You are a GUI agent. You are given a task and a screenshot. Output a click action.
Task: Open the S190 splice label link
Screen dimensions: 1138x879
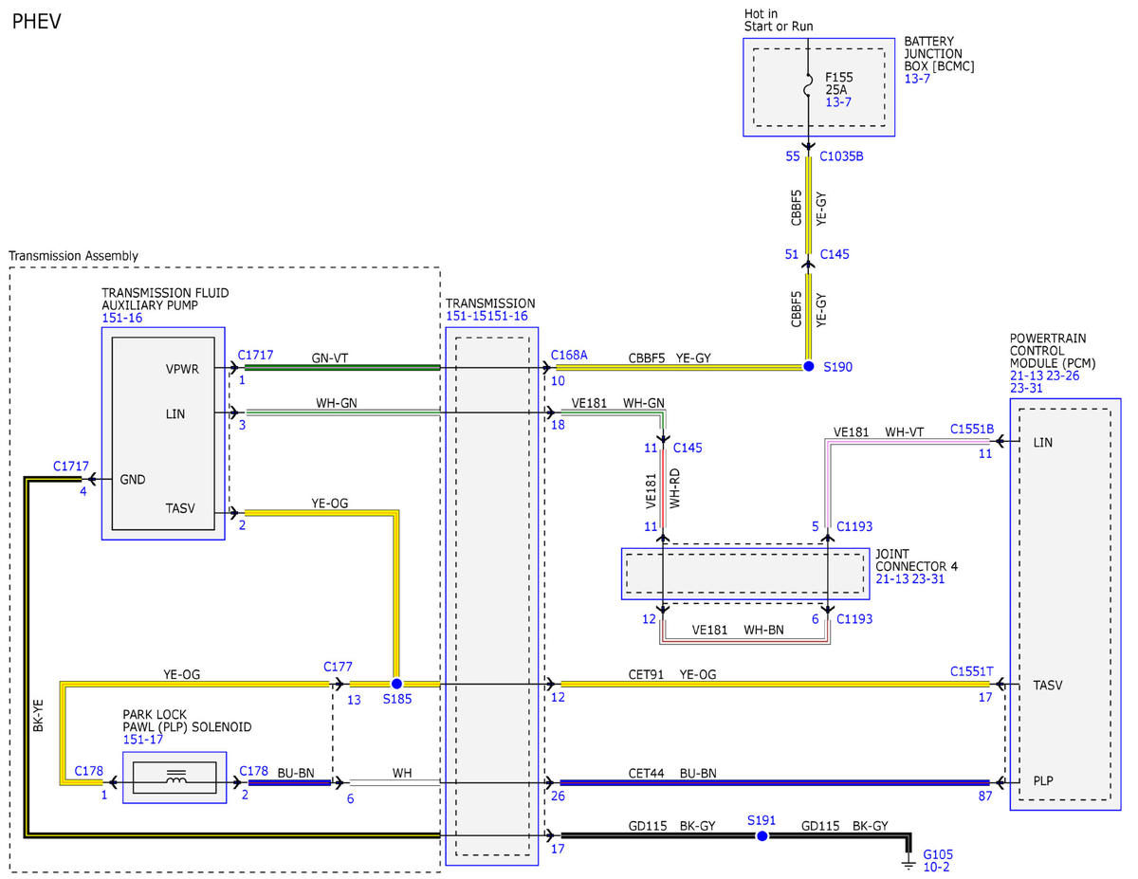pyautogui.click(x=839, y=366)
